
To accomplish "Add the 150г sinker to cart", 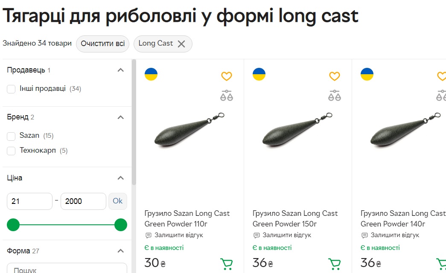I will pyautogui.click(x=335, y=264).
